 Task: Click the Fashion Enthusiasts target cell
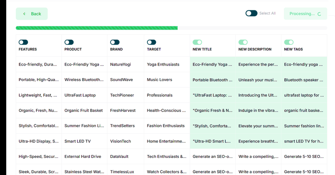tap(165, 126)
